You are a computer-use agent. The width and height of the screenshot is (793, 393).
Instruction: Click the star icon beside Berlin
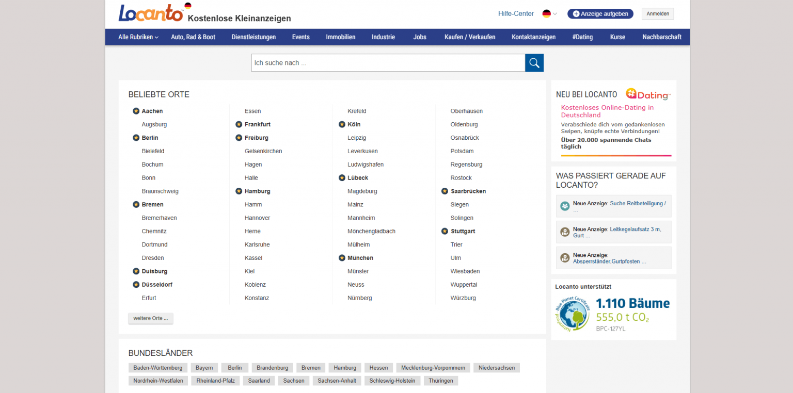point(136,138)
